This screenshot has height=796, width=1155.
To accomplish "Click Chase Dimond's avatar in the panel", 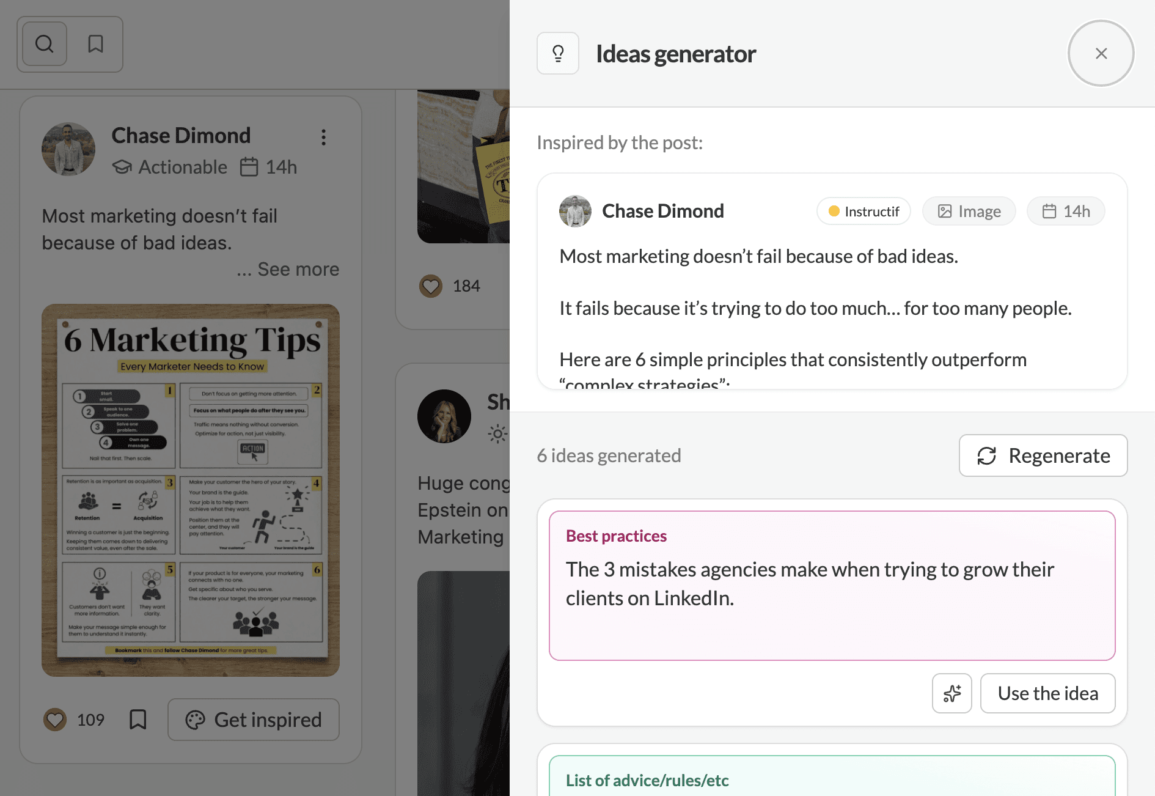I will tap(575, 212).
